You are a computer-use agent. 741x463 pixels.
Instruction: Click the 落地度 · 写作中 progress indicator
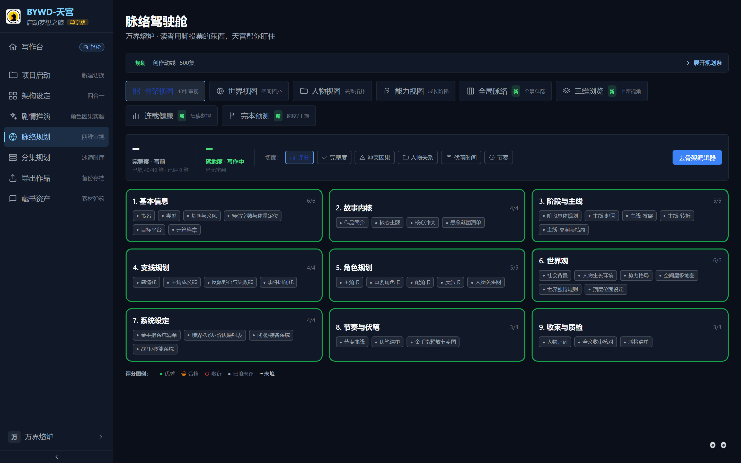coord(224,160)
